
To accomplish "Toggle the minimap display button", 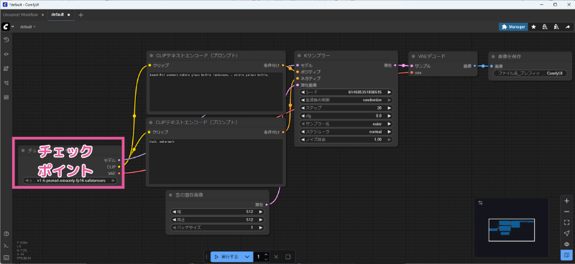I will [566, 255].
